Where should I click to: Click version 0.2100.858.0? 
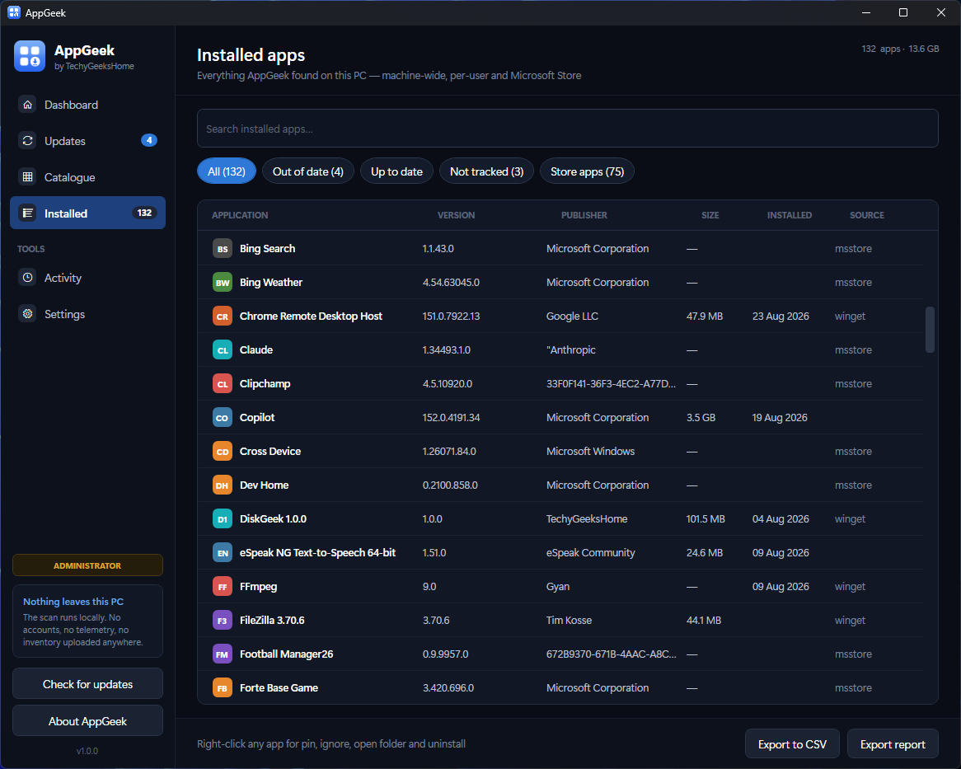pos(450,485)
